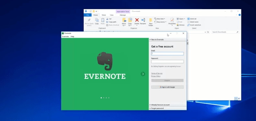
Task: Click Invert selection in Explorer ribbon
Action: [x=194, y=25]
